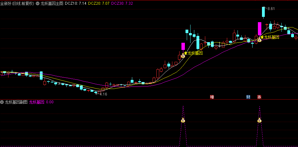Click the 龙妖基因副图 sub chart name

(x=16, y=102)
